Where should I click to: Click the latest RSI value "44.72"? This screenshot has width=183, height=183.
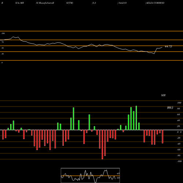coord(168,46)
